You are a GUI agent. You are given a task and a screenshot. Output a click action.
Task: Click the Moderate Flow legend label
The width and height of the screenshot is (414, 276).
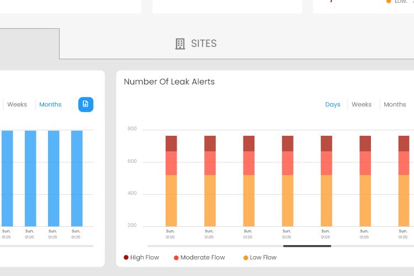203,257
